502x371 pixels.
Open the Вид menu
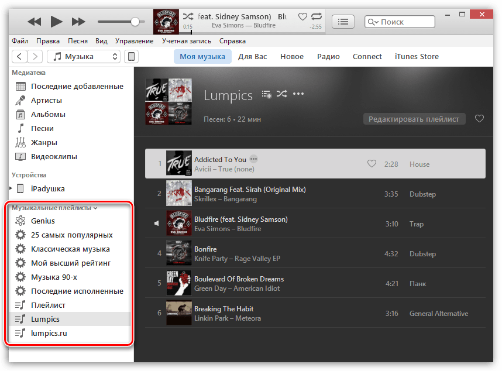[101, 41]
